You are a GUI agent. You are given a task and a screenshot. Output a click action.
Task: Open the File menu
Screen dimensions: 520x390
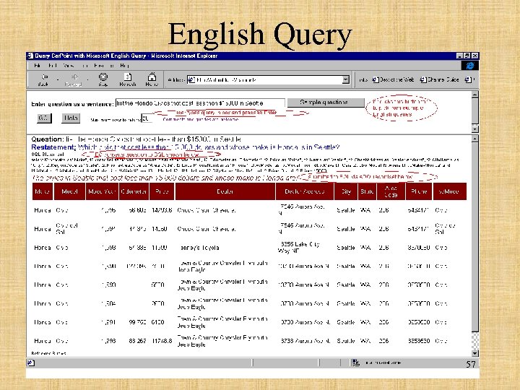tap(37, 66)
